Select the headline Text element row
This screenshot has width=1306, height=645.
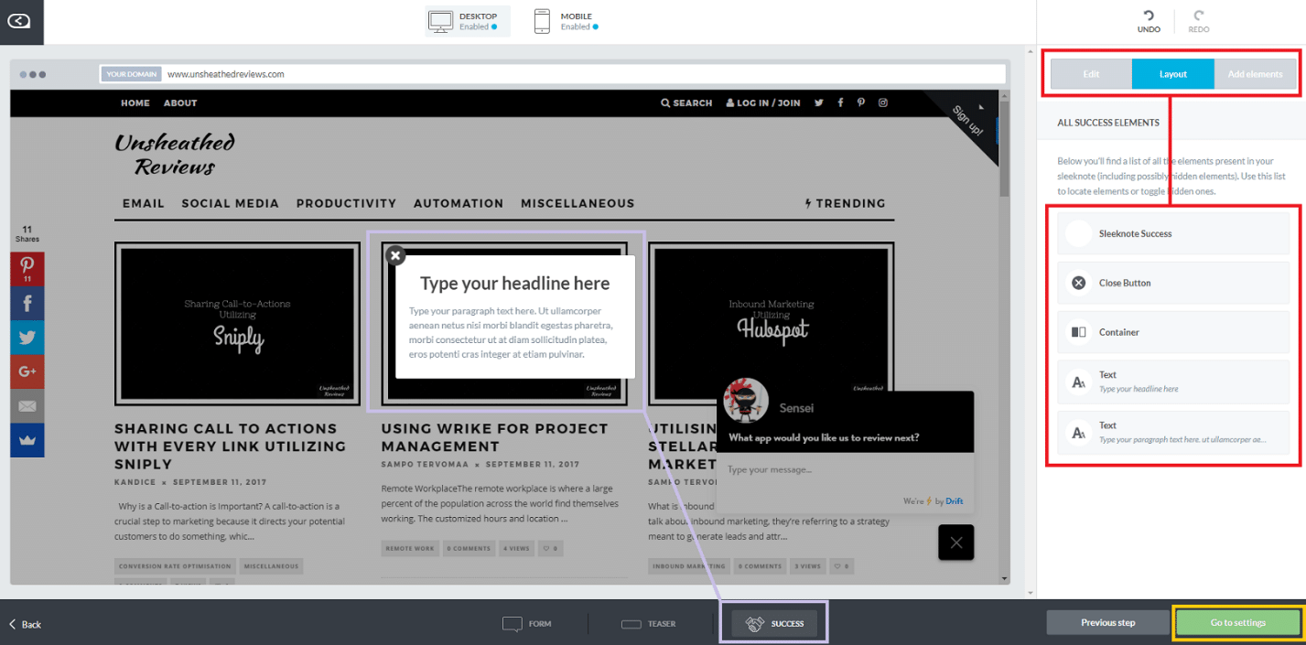click(1173, 382)
